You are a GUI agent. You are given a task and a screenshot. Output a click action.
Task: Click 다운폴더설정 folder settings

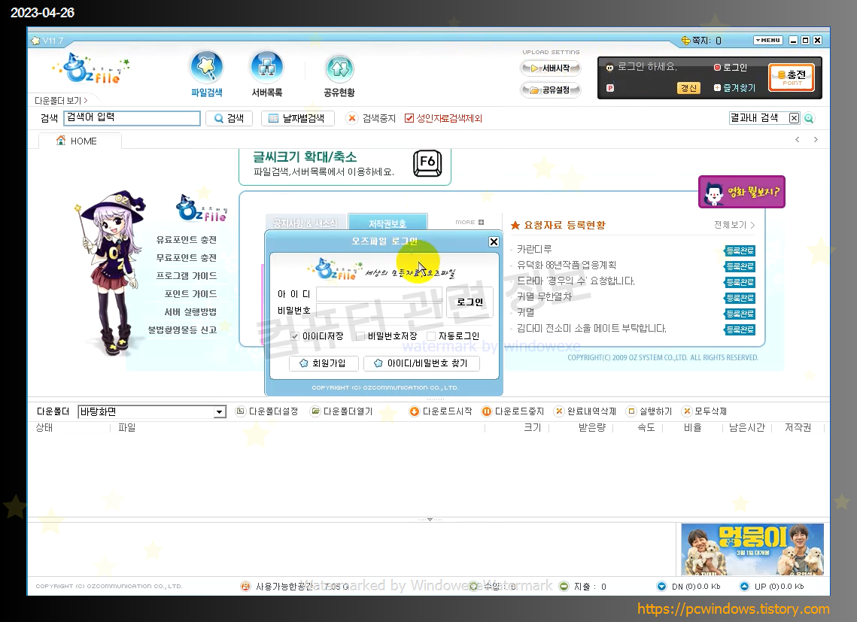click(266, 411)
